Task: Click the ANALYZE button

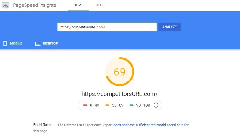Action: coord(169,27)
